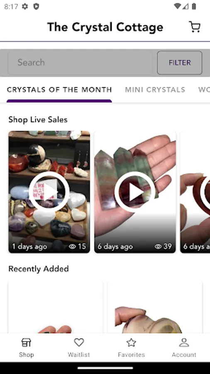Open the Waitlist heart icon

(x=79, y=343)
